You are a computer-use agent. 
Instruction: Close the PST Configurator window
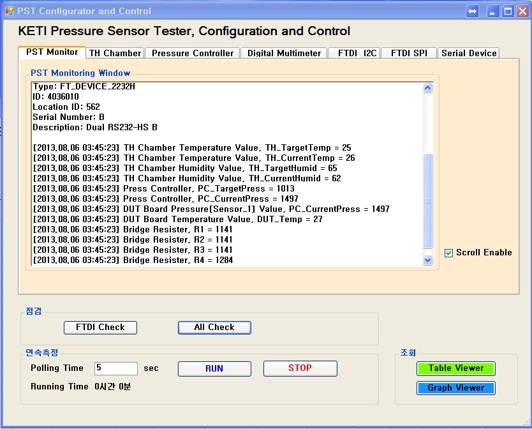(522, 11)
